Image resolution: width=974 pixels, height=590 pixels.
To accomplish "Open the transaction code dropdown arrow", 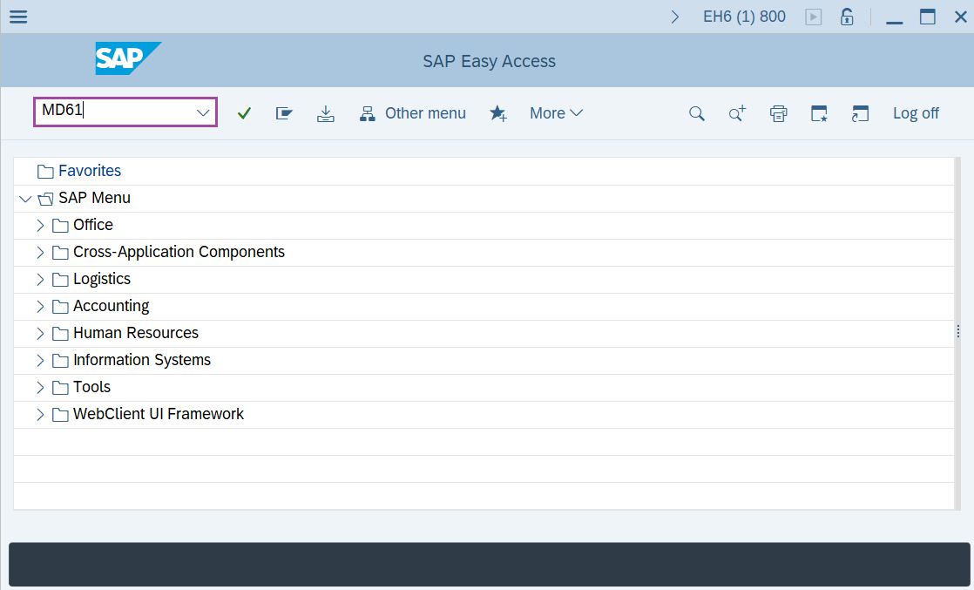I will click(x=203, y=113).
